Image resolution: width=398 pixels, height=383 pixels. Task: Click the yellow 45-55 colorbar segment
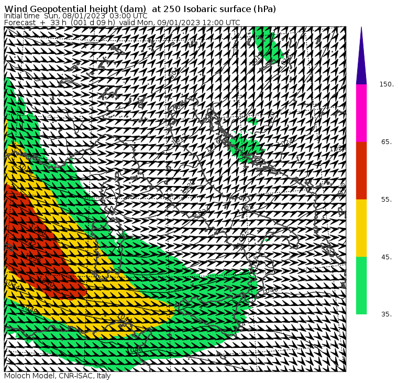(361, 228)
